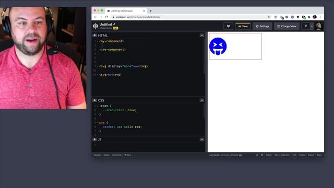Click Delete in the footer
The width and height of the screenshot is (334, 188).
tap(269, 155)
